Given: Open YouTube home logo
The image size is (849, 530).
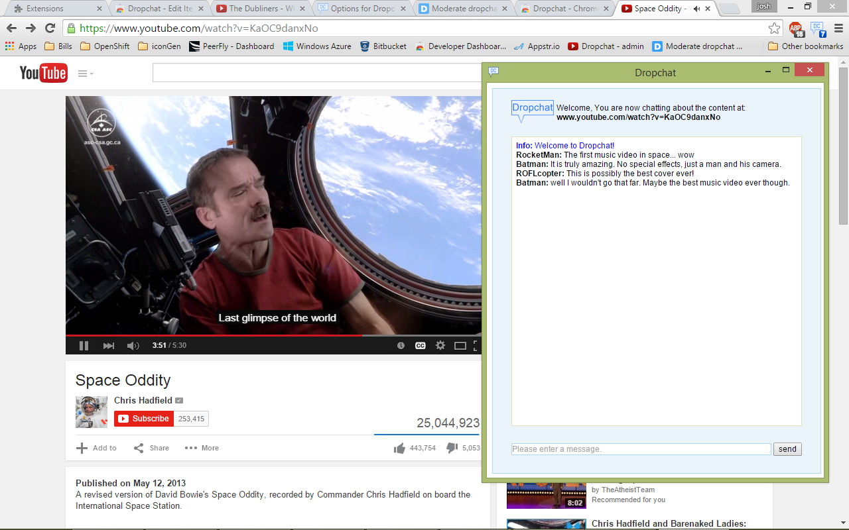Looking at the screenshot, I should pos(43,73).
